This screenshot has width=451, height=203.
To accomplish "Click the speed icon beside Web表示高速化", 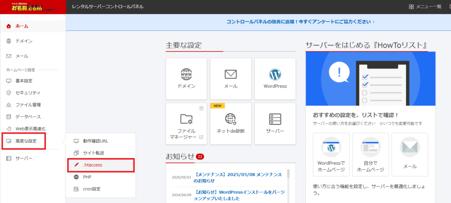I will (x=9, y=129).
